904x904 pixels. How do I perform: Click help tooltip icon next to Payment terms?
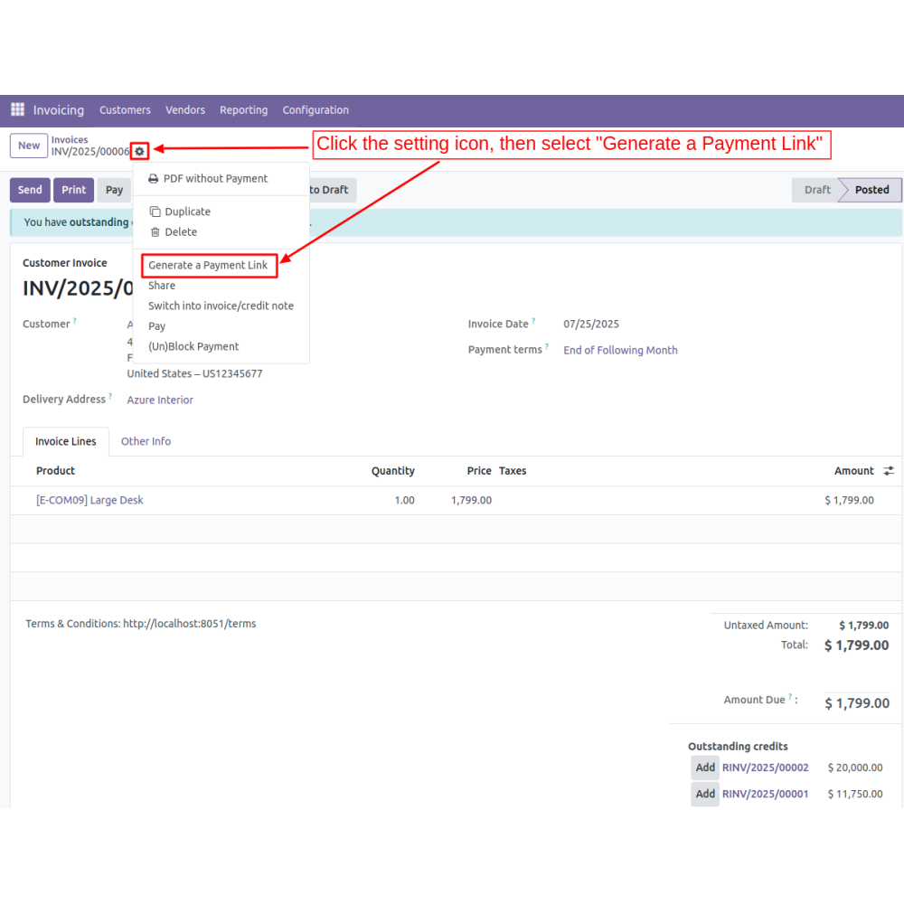tap(547, 346)
